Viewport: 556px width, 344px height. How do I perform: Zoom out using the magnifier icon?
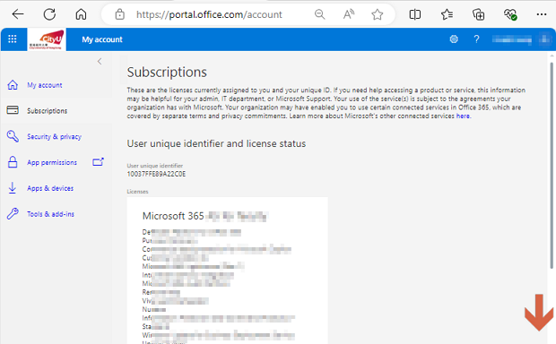[x=319, y=14]
